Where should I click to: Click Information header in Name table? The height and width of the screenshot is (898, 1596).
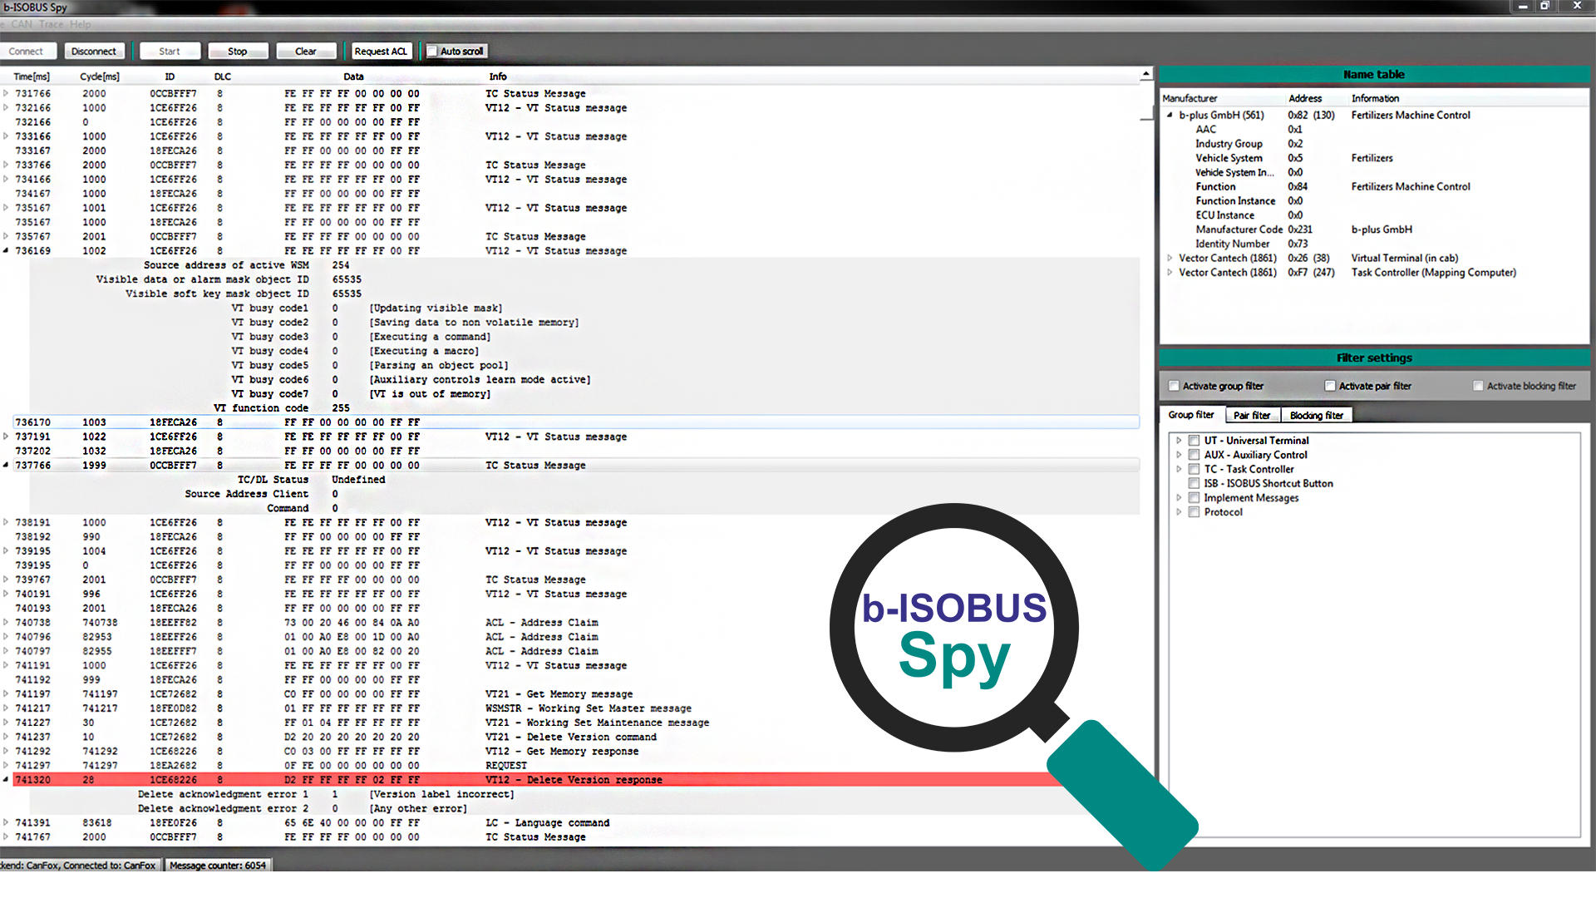(1375, 98)
